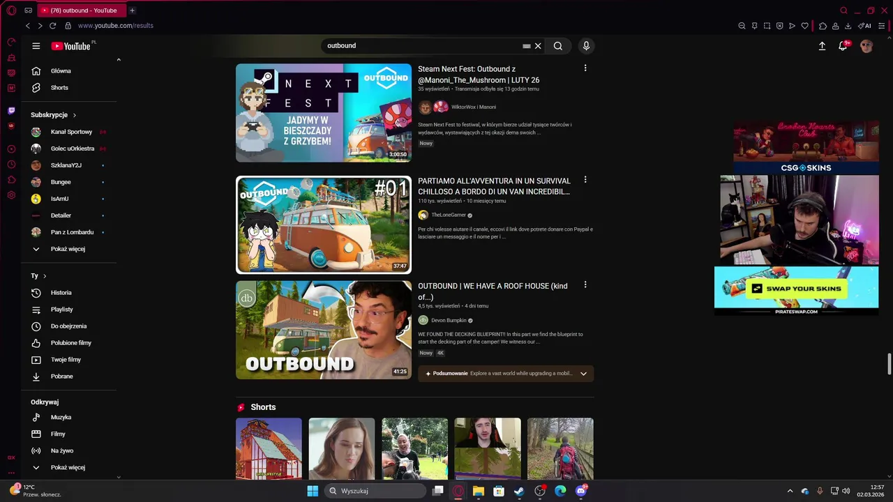This screenshot has width=893, height=502.
Task: Open the Opera main menu logo
Action: coord(11,10)
